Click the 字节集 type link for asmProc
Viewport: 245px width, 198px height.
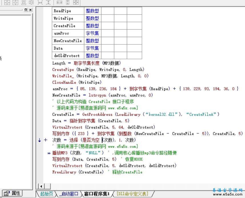[92, 33]
